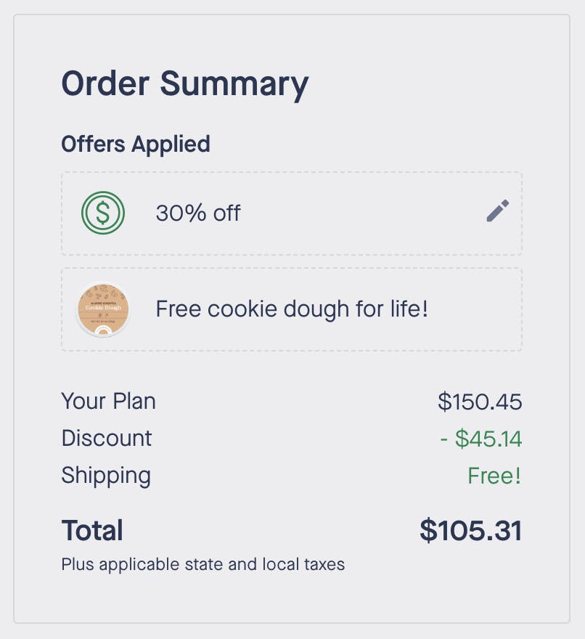Click empty space inside the cookie dough offer box
The width and height of the screenshot is (585, 639).
[x=475, y=309]
